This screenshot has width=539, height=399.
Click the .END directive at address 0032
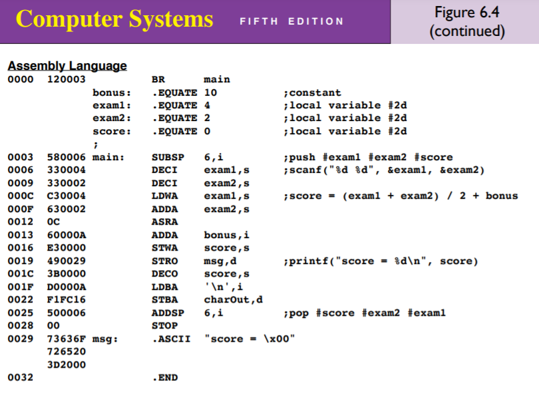[x=167, y=377]
